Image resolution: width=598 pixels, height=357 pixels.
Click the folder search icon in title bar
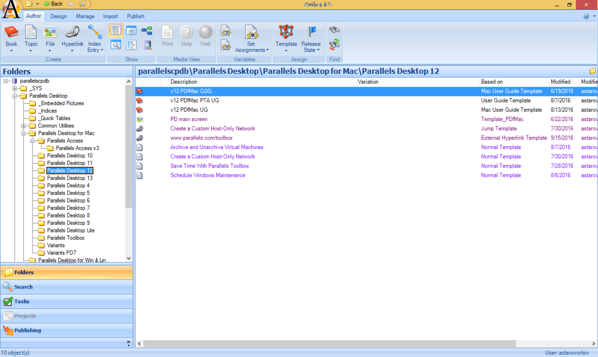tap(82, 4)
